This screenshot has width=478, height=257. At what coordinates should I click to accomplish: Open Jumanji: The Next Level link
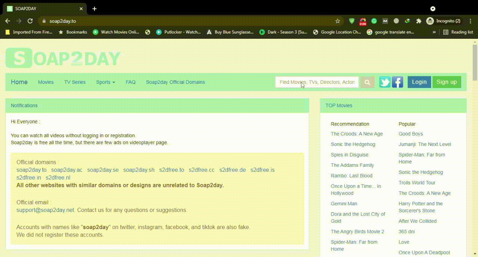point(425,145)
